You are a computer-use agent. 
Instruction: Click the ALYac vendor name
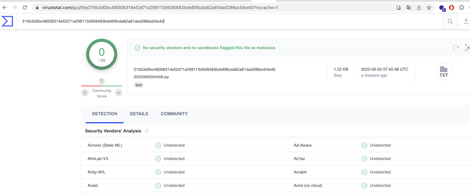click(x=299, y=159)
